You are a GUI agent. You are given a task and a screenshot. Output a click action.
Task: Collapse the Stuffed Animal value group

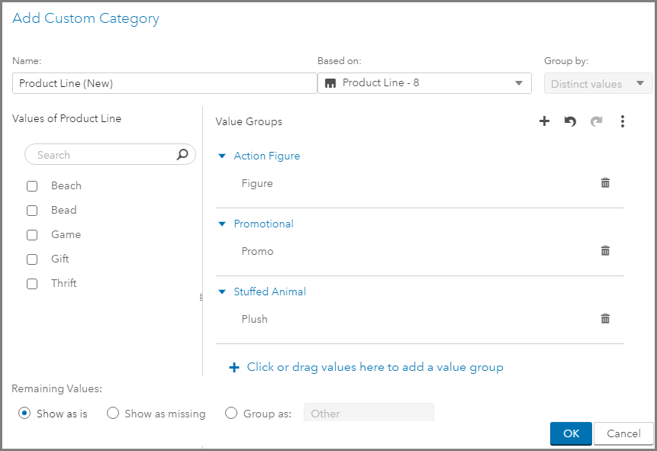[222, 292]
